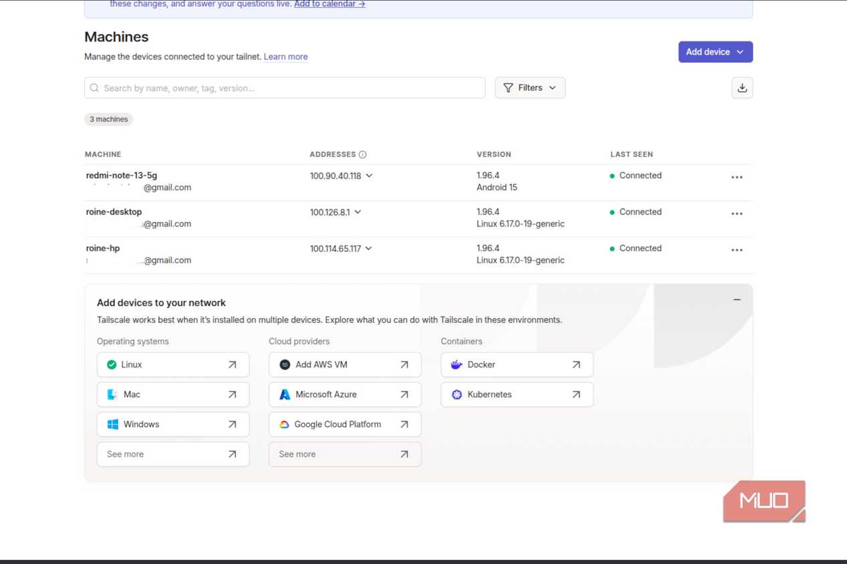
Task: Click the MACHINE column header
Action: pos(103,154)
